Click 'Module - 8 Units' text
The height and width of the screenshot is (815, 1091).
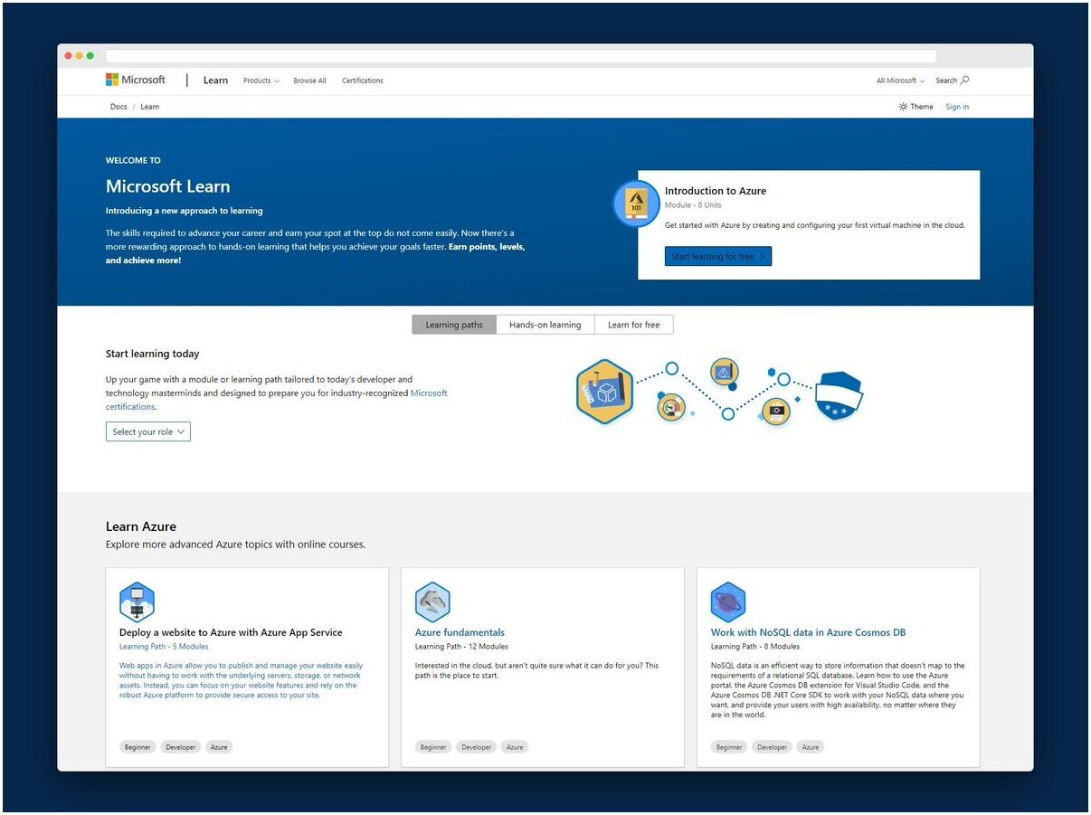(x=693, y=205)
